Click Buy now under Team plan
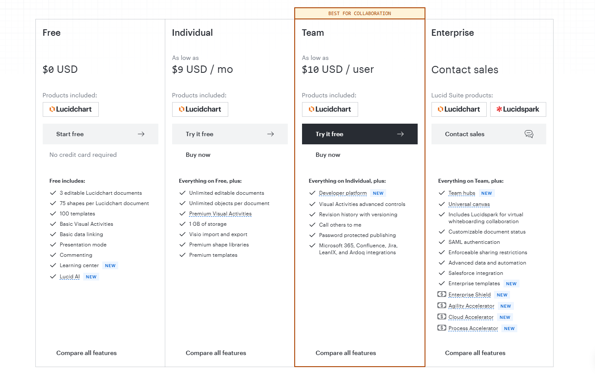Screen dimensions: 595x377 tap(328, 155)
